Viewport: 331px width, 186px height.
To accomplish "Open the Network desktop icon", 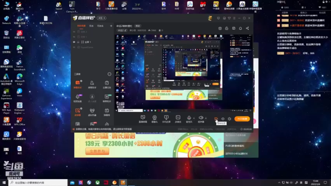I will click(7, 20).
